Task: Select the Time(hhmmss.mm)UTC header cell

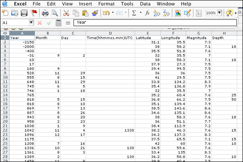Action: 110,38
